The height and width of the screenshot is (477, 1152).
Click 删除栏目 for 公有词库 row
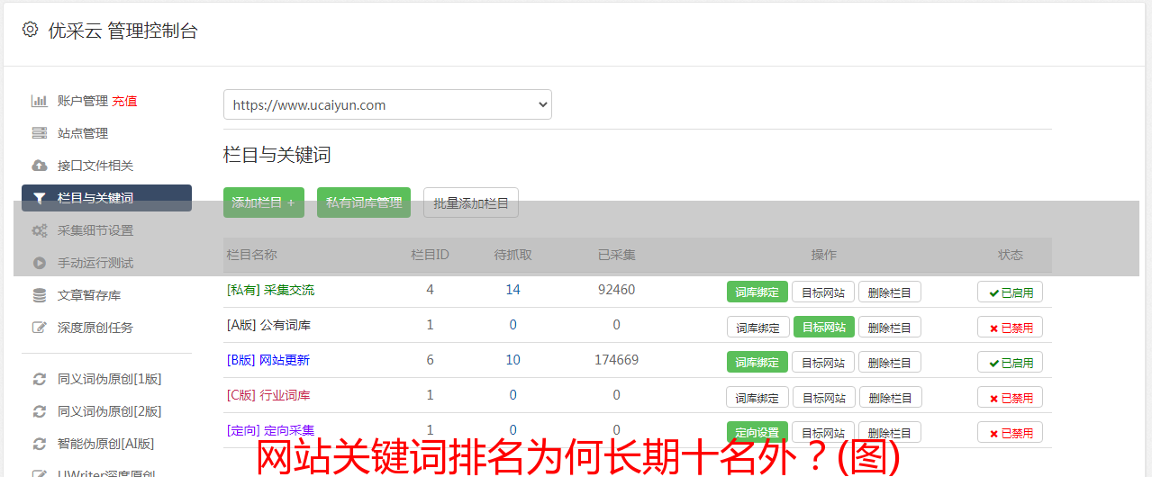coord(890,327)
